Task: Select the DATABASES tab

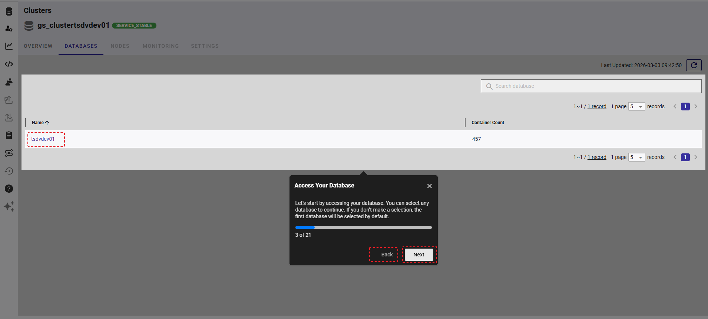Action: point(81,46)
